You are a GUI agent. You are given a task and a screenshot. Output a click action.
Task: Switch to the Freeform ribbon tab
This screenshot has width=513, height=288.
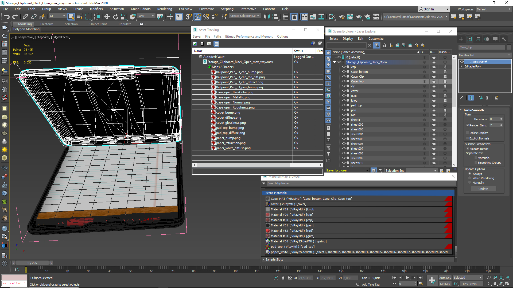pyautogui.click(x=47, y=24)
